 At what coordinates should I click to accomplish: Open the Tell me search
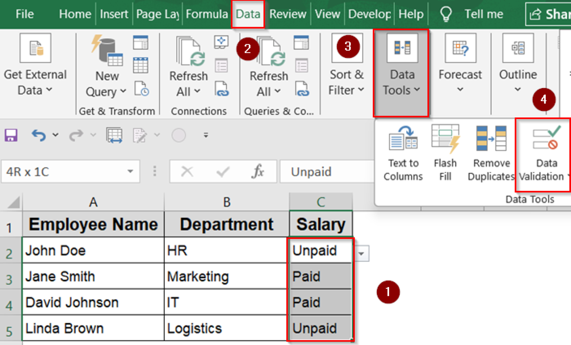(483, 14)
